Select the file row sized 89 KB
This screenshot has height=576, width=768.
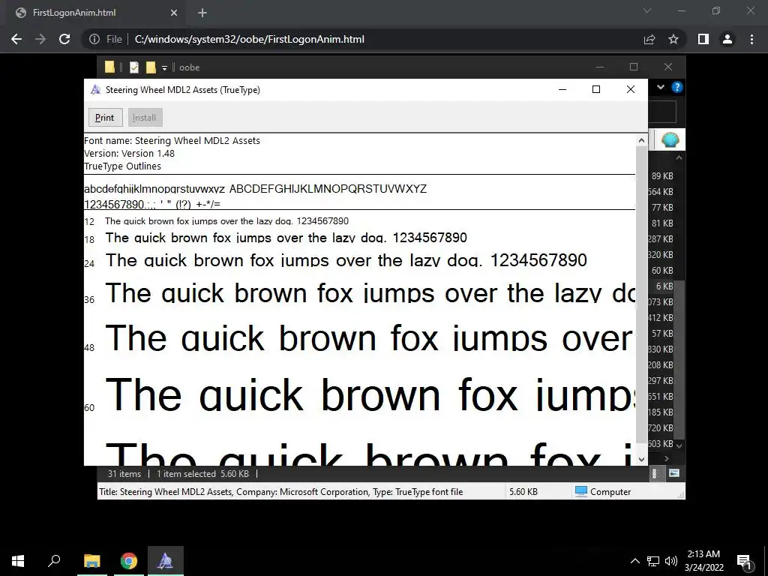point(661,175)
